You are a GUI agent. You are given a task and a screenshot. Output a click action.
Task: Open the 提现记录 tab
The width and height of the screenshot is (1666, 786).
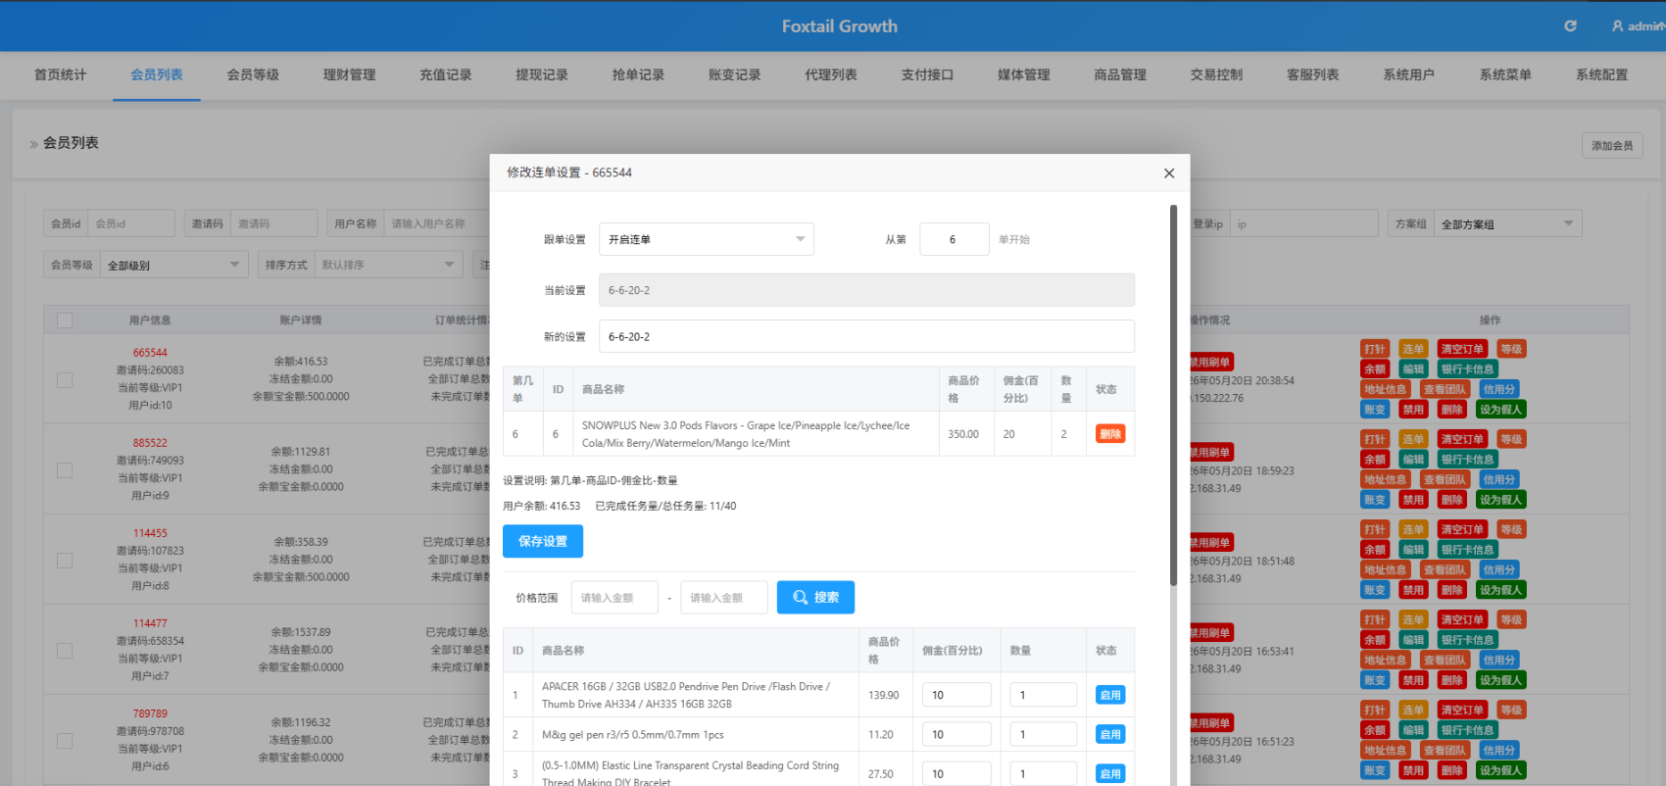[542, 75]
